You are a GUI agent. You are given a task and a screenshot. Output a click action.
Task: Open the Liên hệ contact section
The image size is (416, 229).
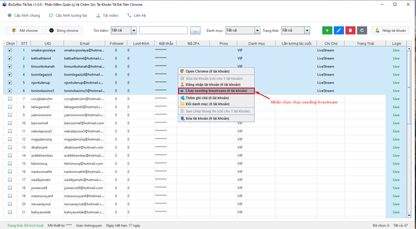coord(136,15)
